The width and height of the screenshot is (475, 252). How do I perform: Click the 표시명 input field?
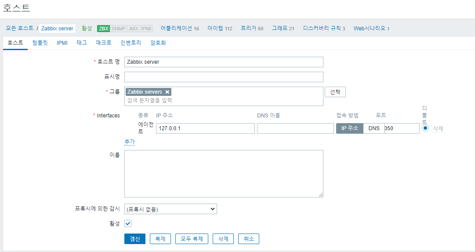pyautogui.click(x=224, y=77)
